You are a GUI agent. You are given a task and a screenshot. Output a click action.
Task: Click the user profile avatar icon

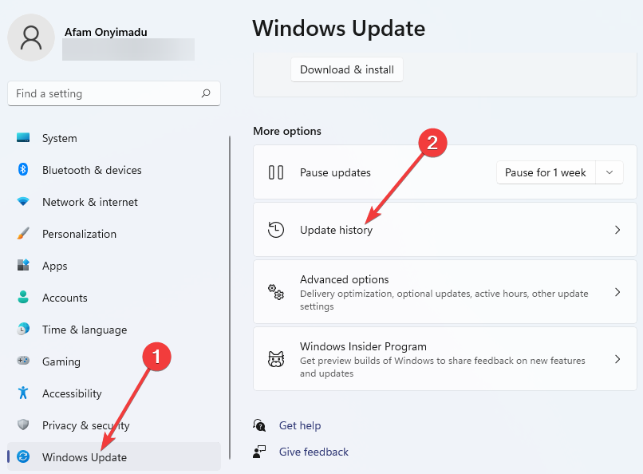tap(31, 38)
